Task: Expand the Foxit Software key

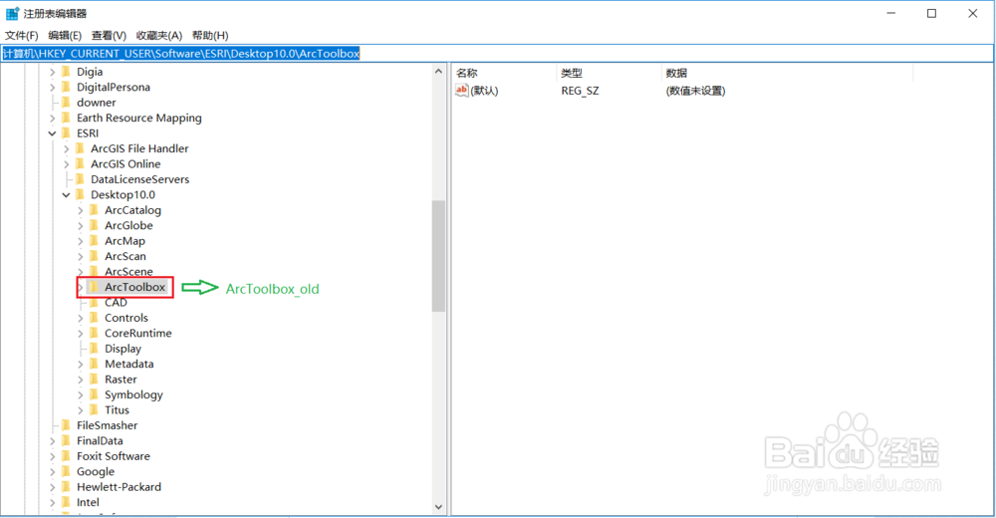Action: pyautogui.click(x=53, y=456)
